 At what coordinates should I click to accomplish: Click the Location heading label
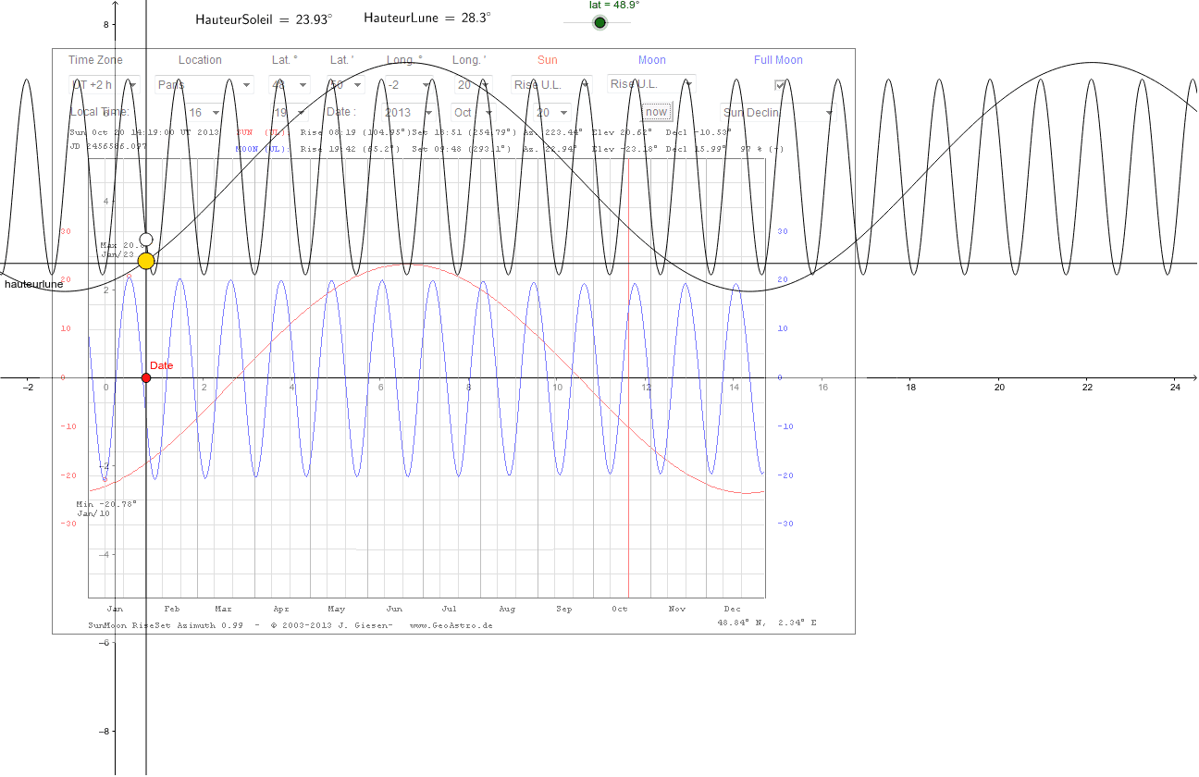point(200,60)
